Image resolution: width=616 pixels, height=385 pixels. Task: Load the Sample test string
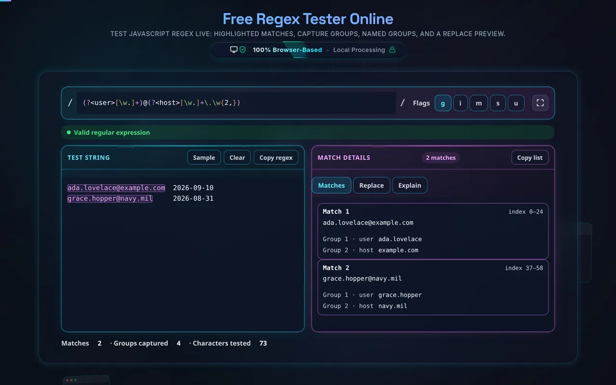click(x=204, y=157)
